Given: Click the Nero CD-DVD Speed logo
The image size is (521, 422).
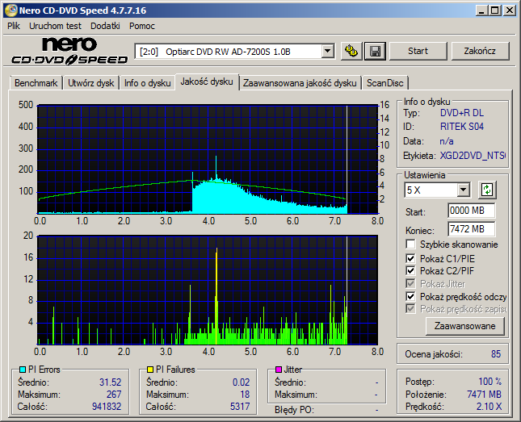Looking at the screenshot, I should pos(69,51).
